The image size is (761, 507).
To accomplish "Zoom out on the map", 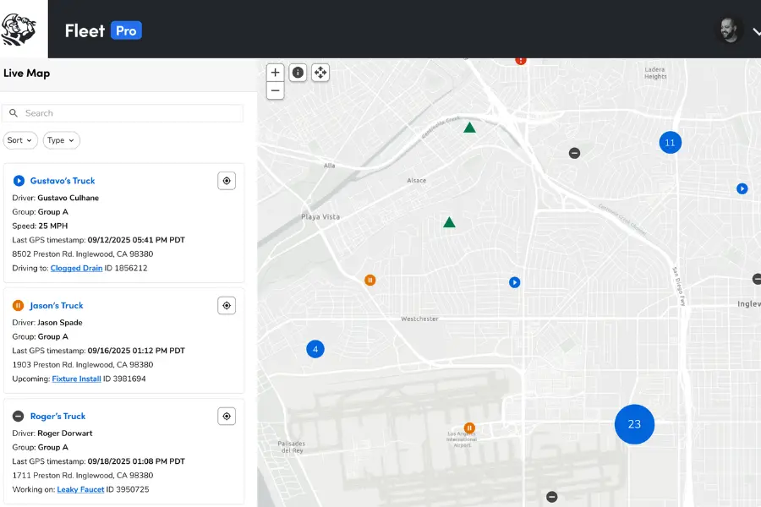I will (275, 90).
